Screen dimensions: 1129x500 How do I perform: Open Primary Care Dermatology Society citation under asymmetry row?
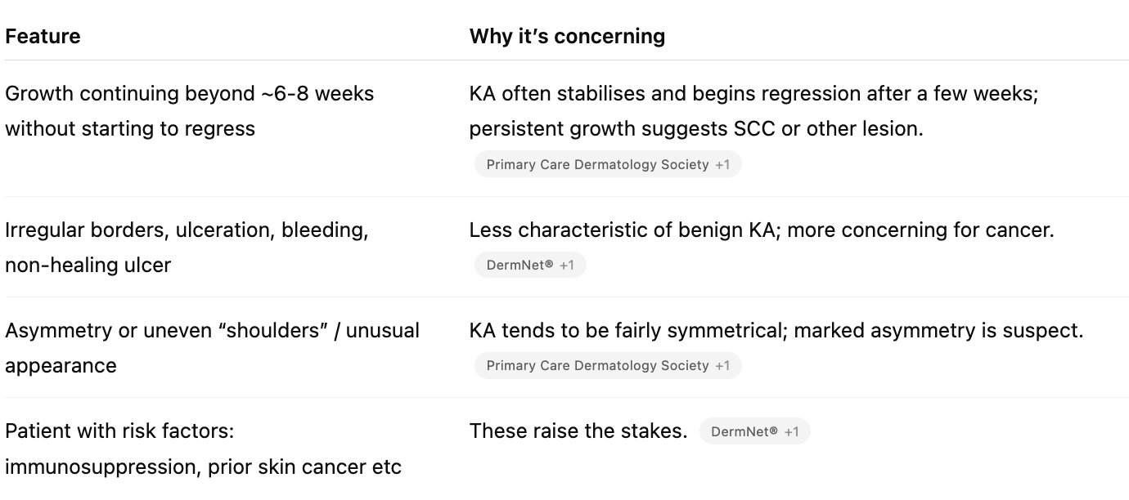pyautogui.click(x=598, y=365)
